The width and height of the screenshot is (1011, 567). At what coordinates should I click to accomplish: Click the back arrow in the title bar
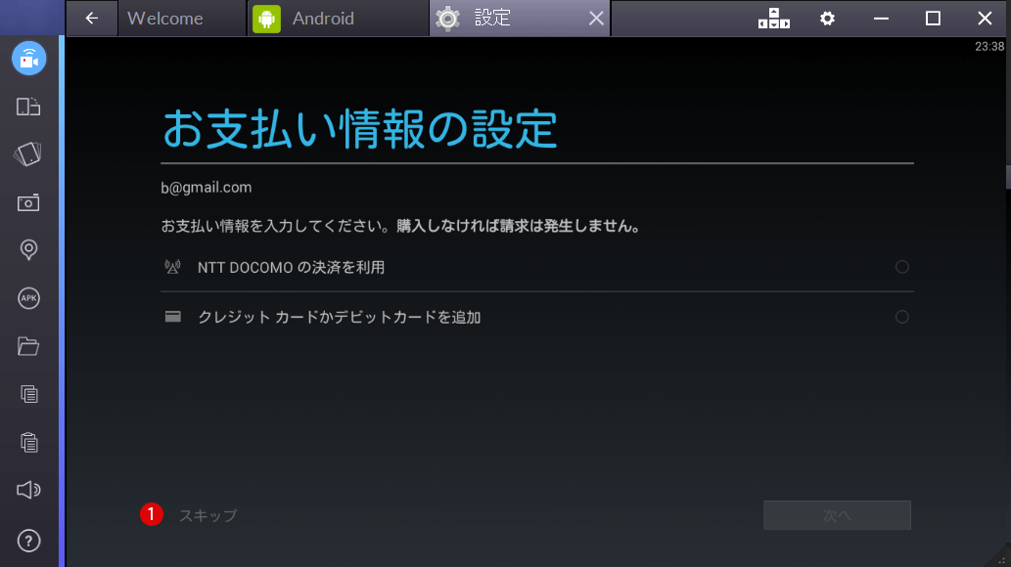pyautogui.click(x=92, y=18)
